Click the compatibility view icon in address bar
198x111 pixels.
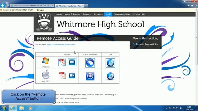coord(48,6)
